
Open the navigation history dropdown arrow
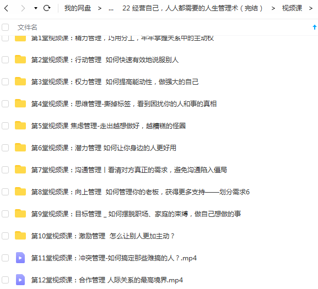[x=36, y=8]
